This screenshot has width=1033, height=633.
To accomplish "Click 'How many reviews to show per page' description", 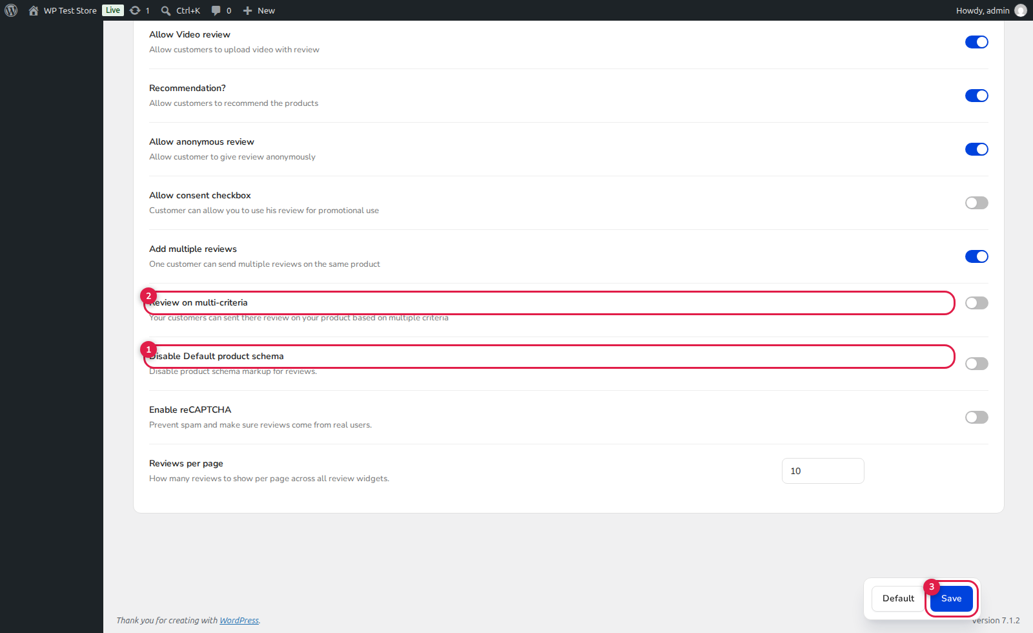I will [x=269, y=479].
